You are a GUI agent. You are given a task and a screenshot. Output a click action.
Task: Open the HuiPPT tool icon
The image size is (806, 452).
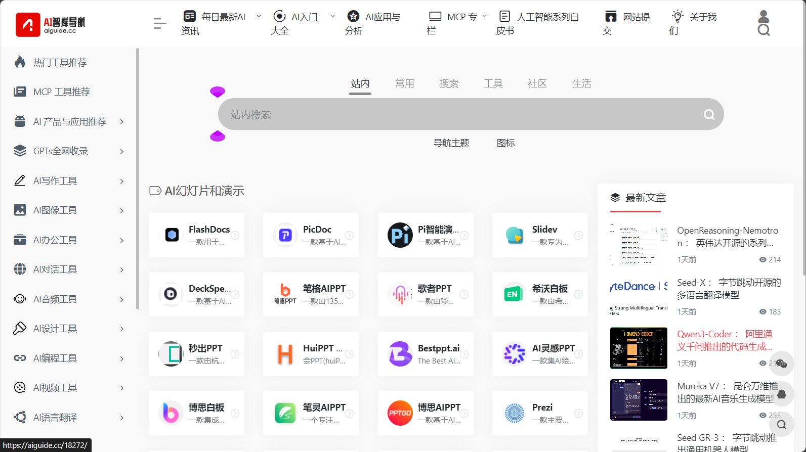[x=286, y=354]
